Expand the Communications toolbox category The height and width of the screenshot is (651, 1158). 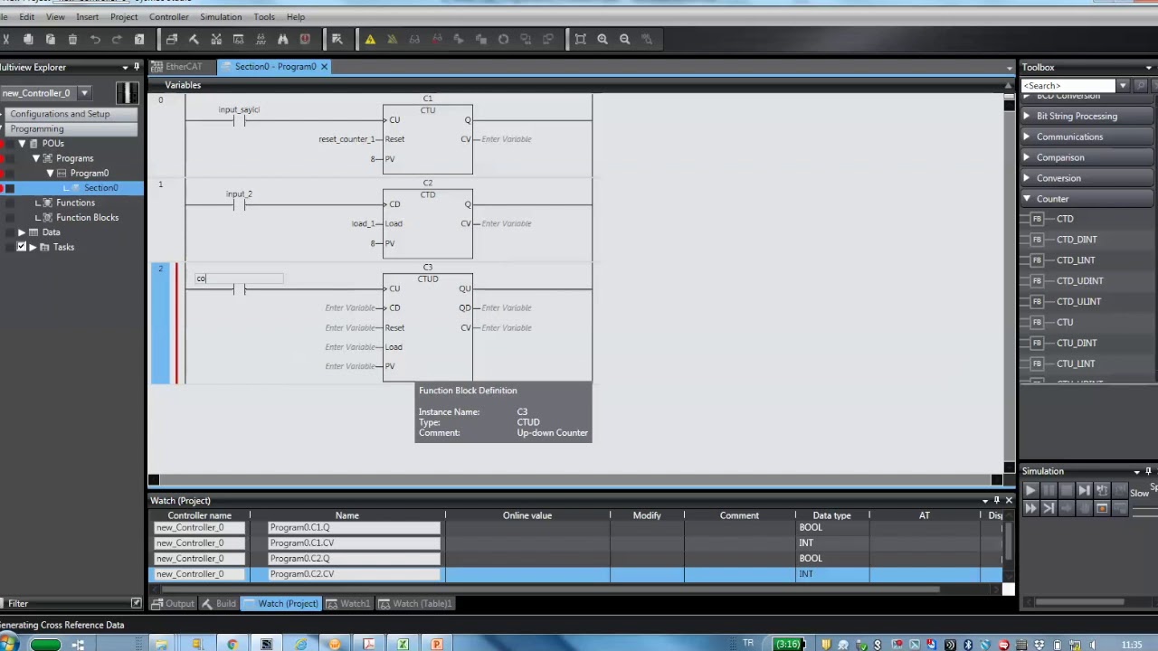click(1027, 137)
